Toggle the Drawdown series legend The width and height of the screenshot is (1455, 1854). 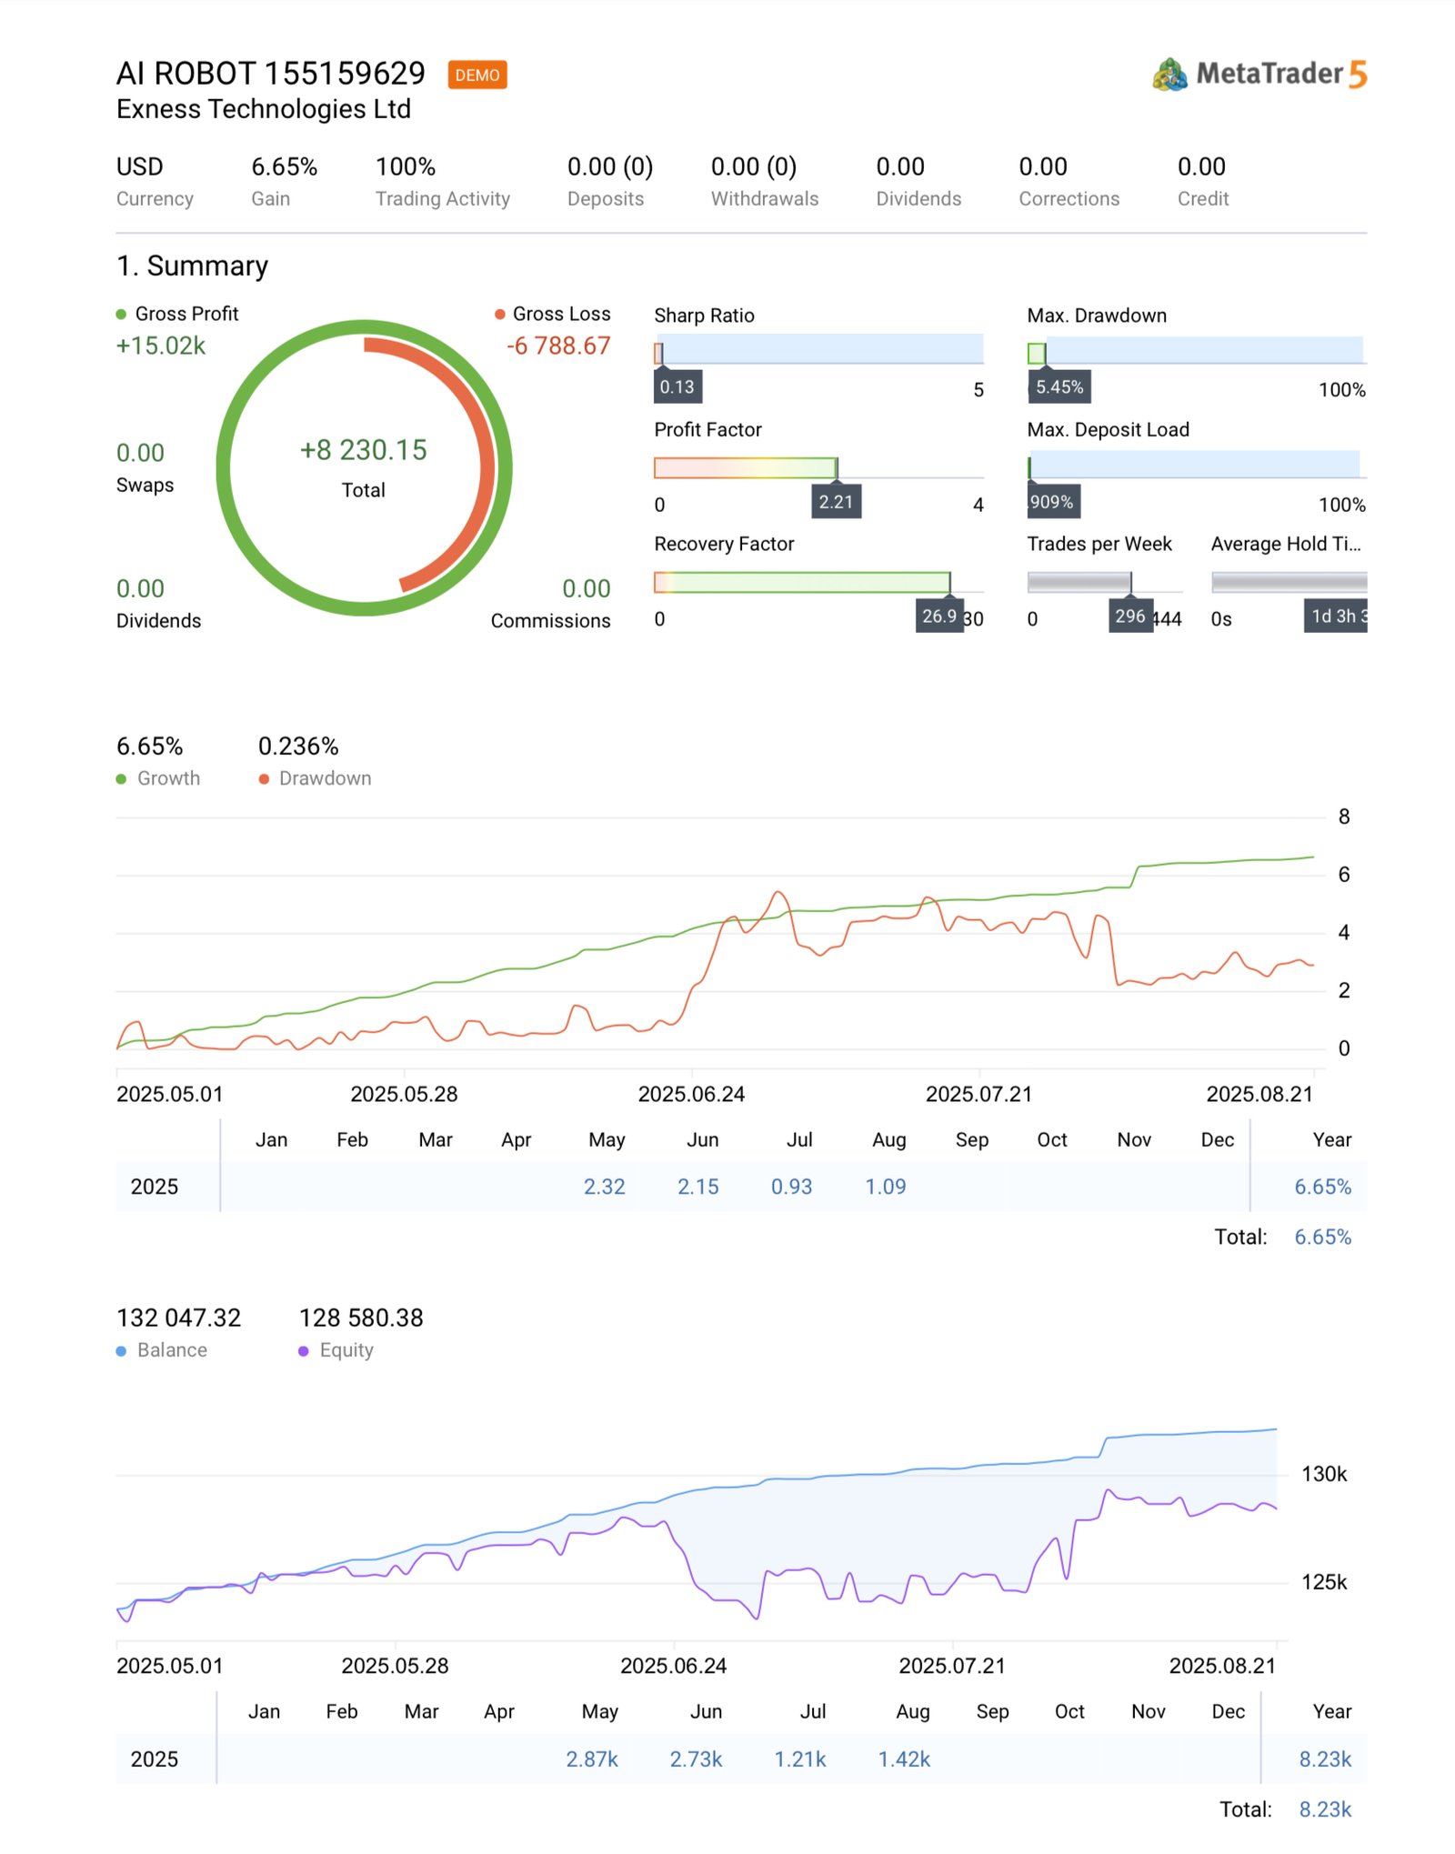point(316,778)
